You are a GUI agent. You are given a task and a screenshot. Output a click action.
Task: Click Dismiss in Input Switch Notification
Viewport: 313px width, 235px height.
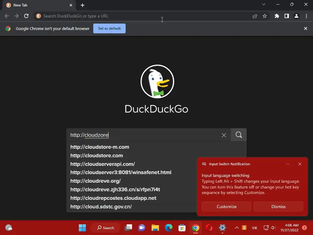click(278, 207)
